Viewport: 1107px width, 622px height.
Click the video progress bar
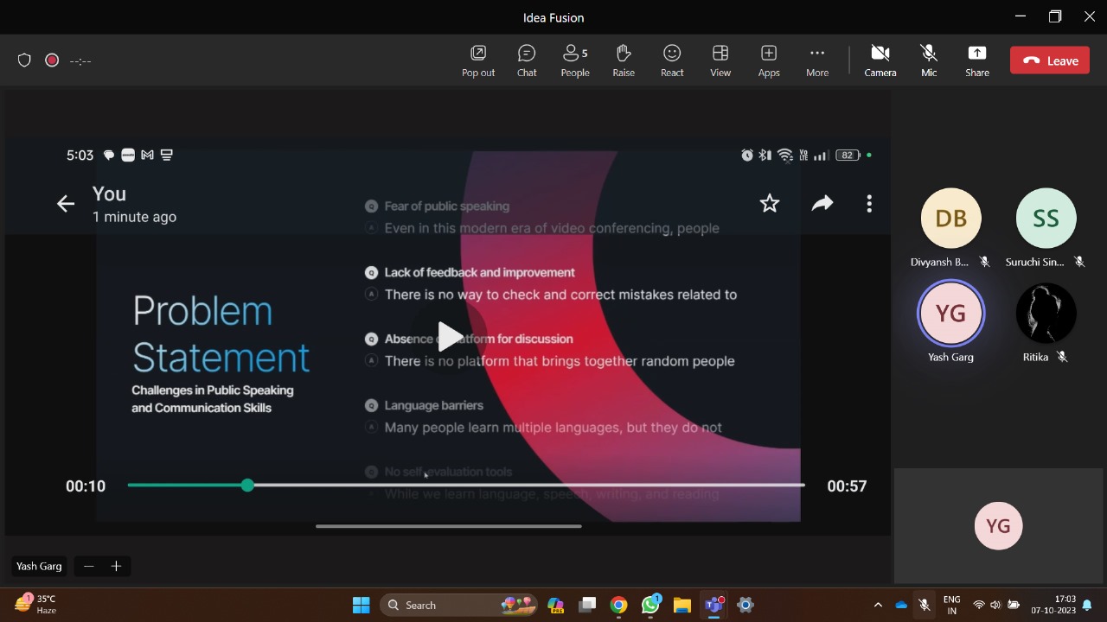click(x=519, y=486)
